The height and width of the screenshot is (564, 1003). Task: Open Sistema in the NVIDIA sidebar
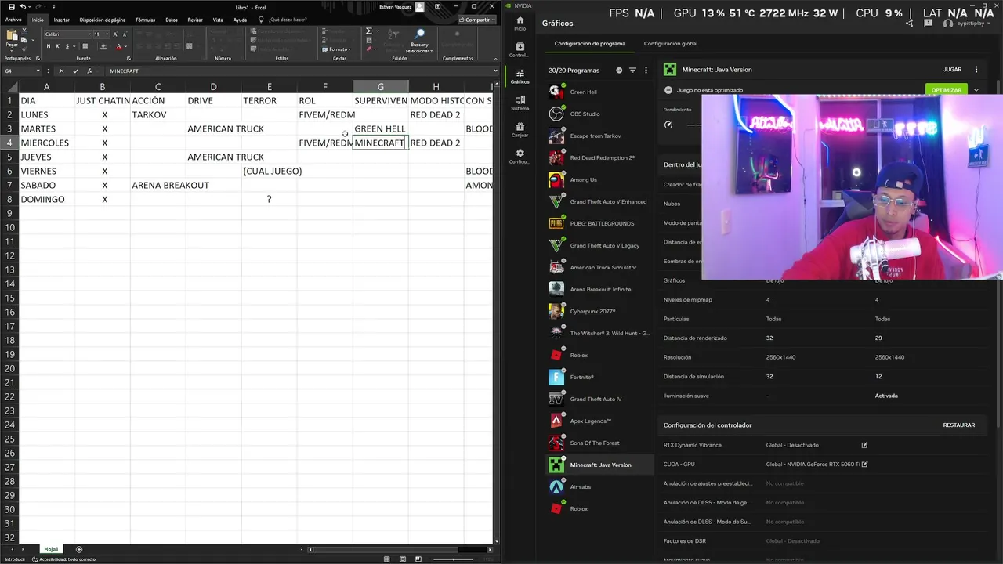[x=520, y=103]
